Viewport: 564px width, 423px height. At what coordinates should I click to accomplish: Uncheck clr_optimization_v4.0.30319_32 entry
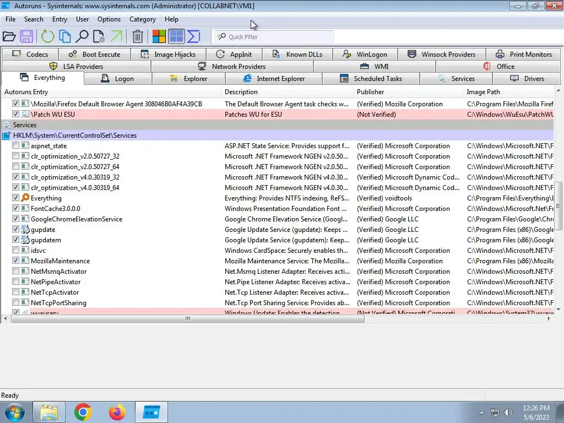coord(15,177)
